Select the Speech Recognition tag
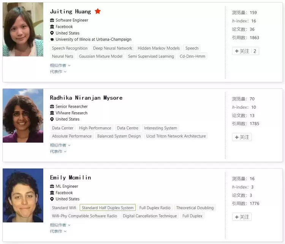285x244 pixels. coord(70,48)
